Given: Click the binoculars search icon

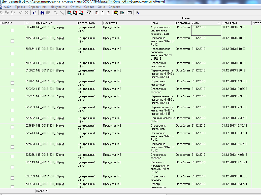Looking at the screenshot, I should pyautogui.click(x=42, y=12).
